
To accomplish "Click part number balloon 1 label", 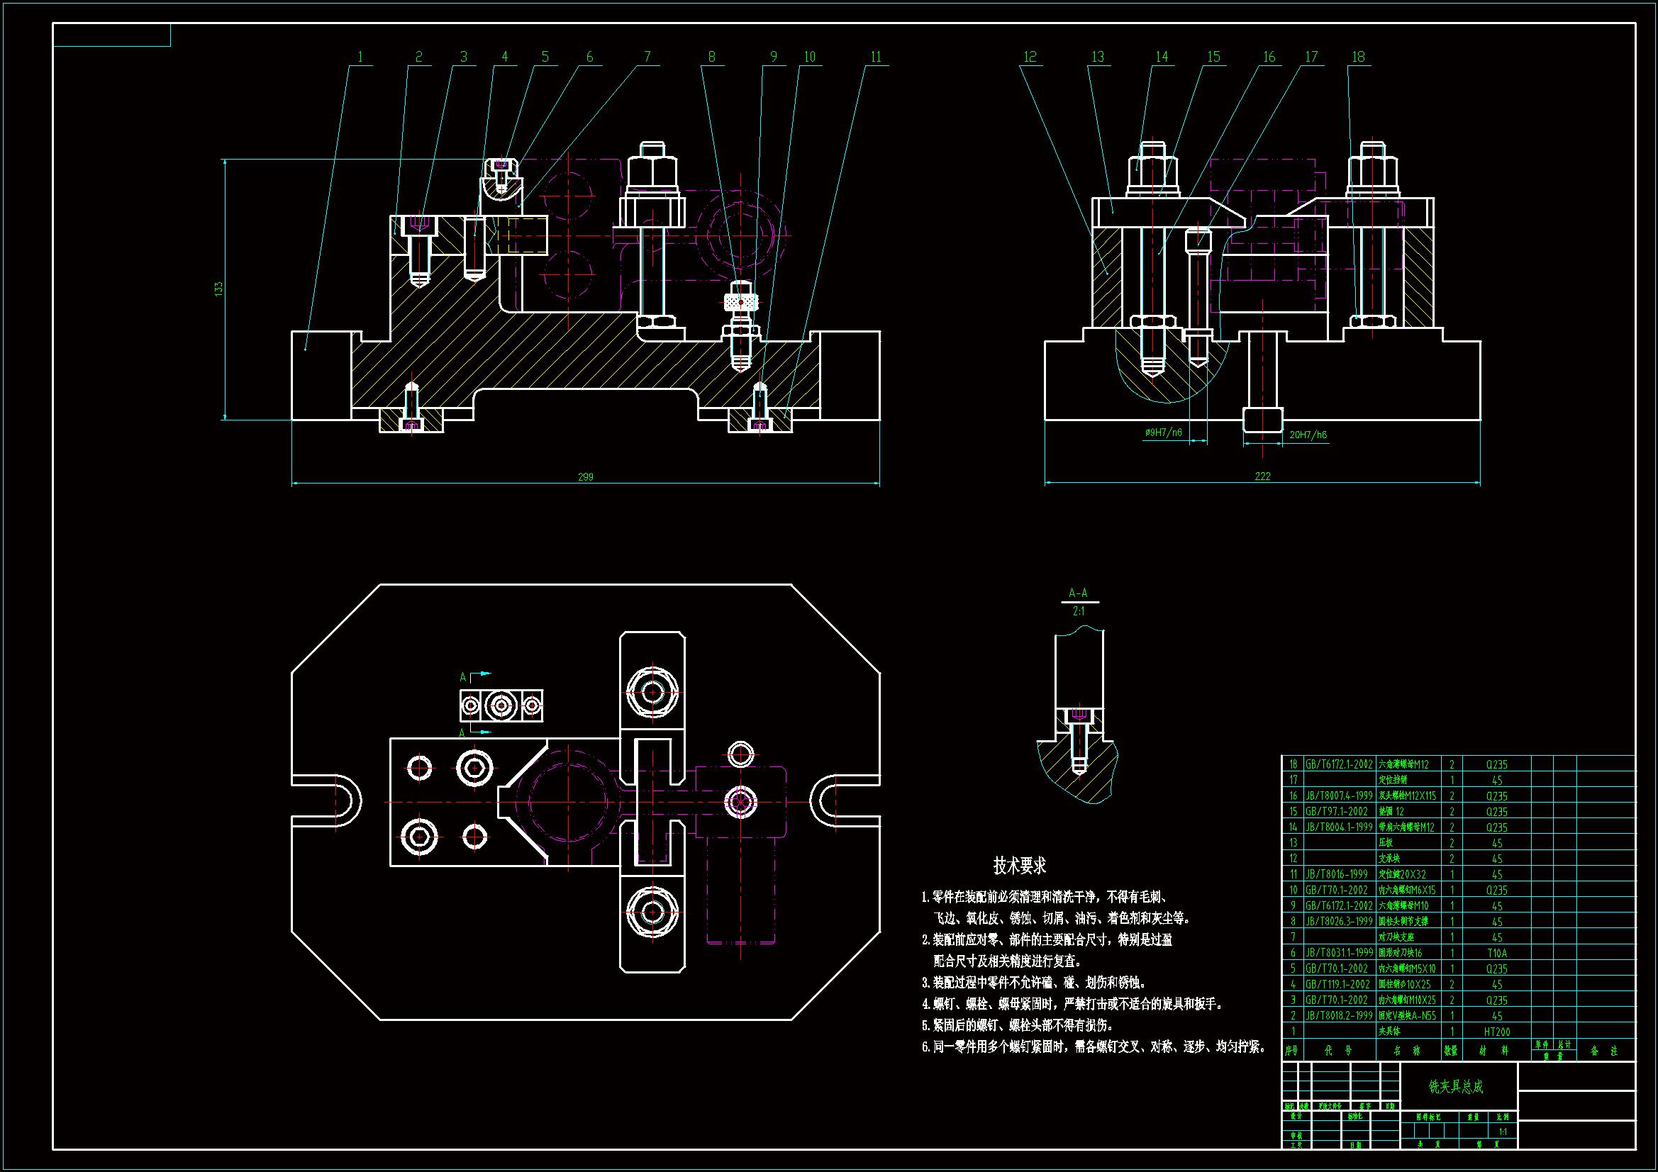I will point(360,57).
